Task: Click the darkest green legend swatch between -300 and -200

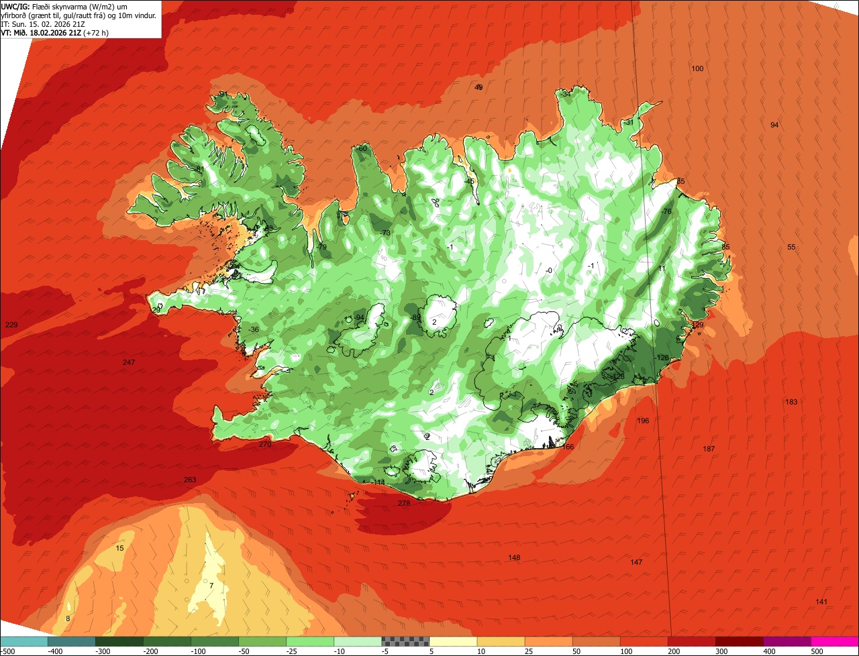Action: tap(119, 641)
